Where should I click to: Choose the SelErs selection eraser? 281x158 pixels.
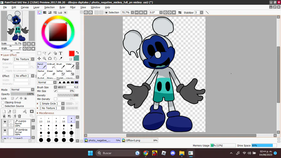click(70, 72)
